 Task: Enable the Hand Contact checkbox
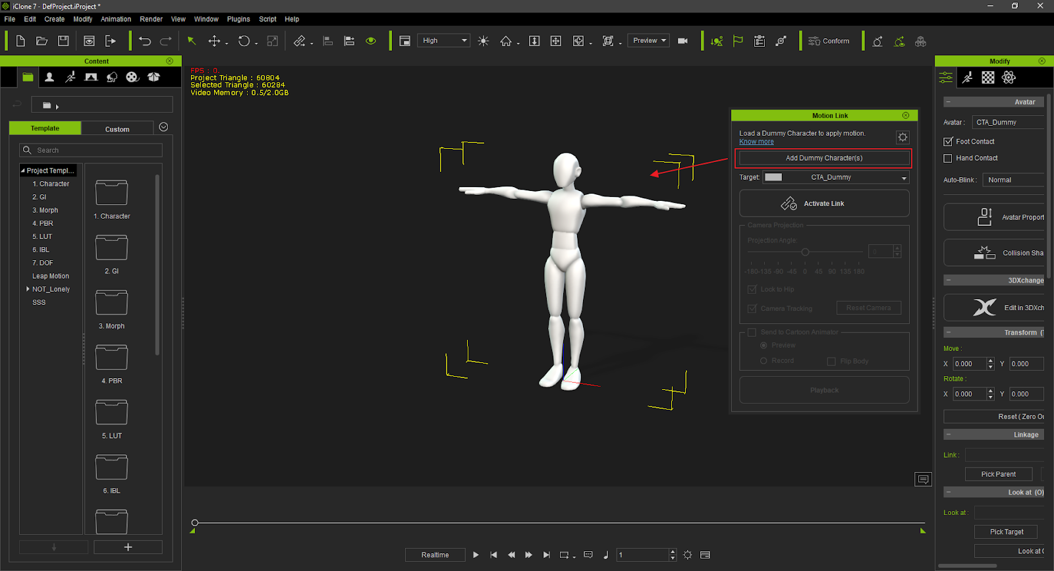tap(948, 158)
